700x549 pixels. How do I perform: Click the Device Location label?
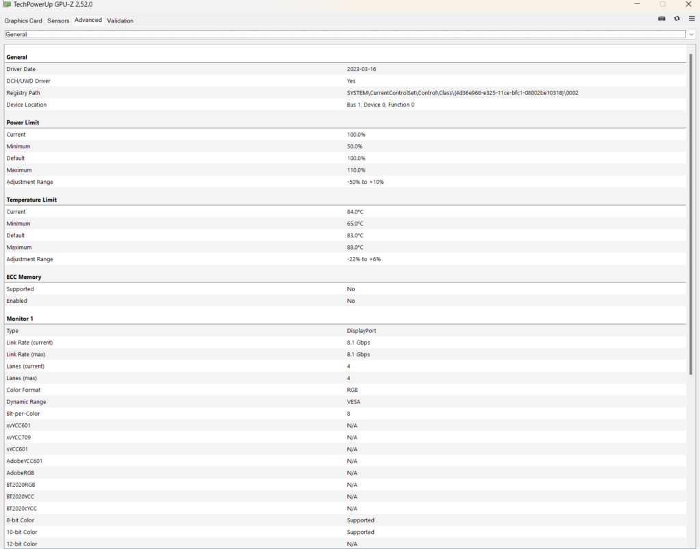click(x=27, y=105)
